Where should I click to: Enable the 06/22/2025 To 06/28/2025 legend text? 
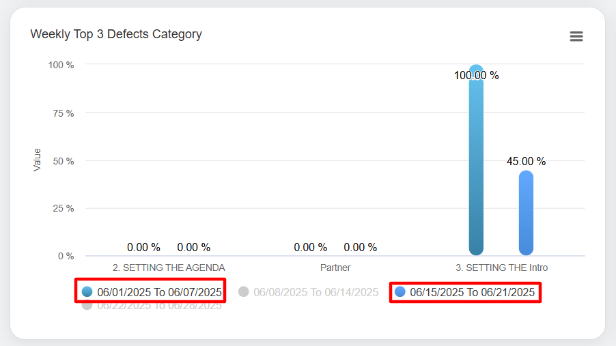tap(159, 306)
